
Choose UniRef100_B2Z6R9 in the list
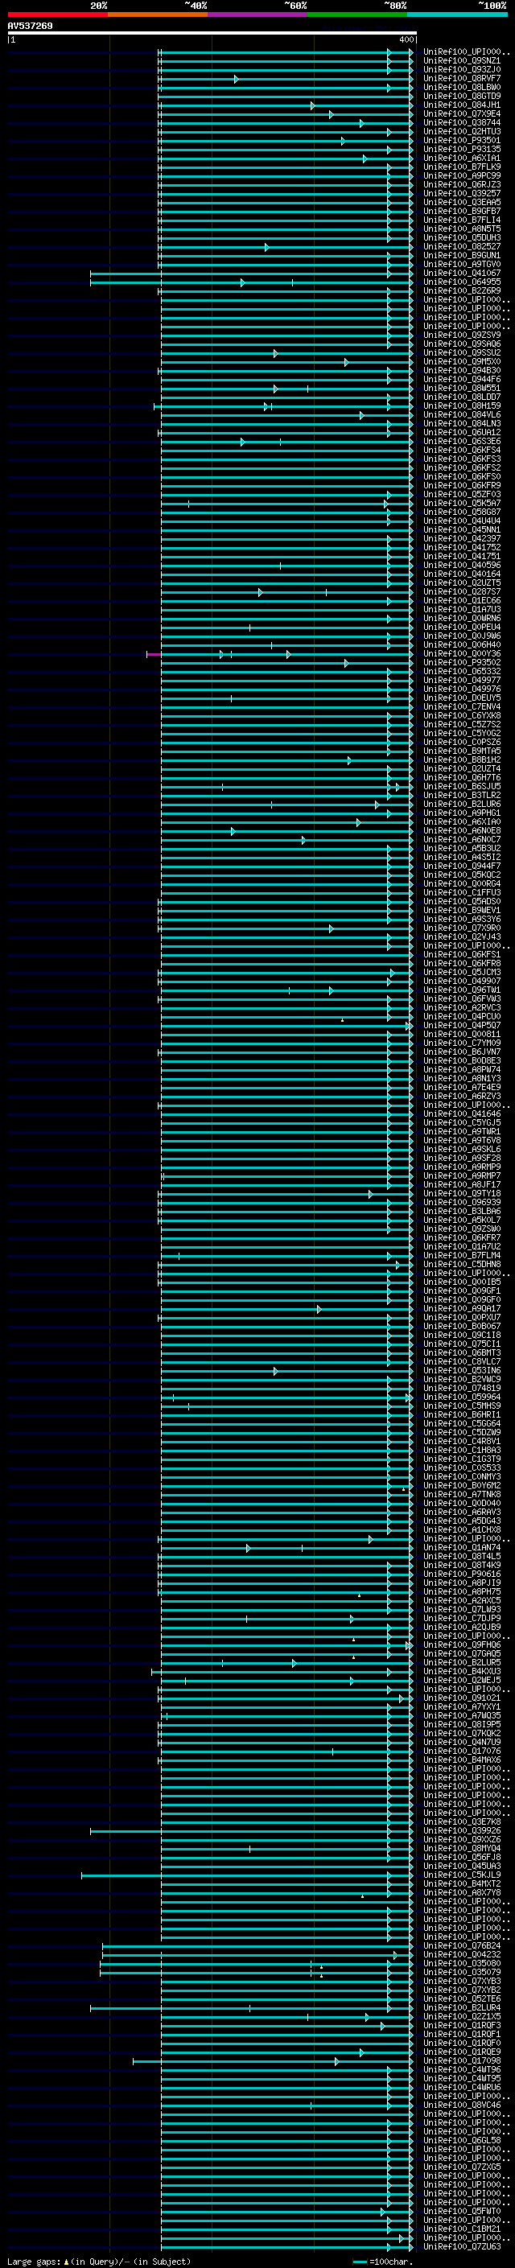(x=461, y=290)
